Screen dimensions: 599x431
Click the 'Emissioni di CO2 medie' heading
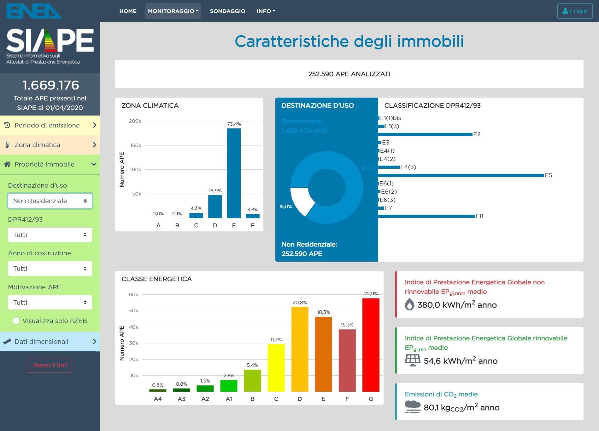(x=441, y=394)
